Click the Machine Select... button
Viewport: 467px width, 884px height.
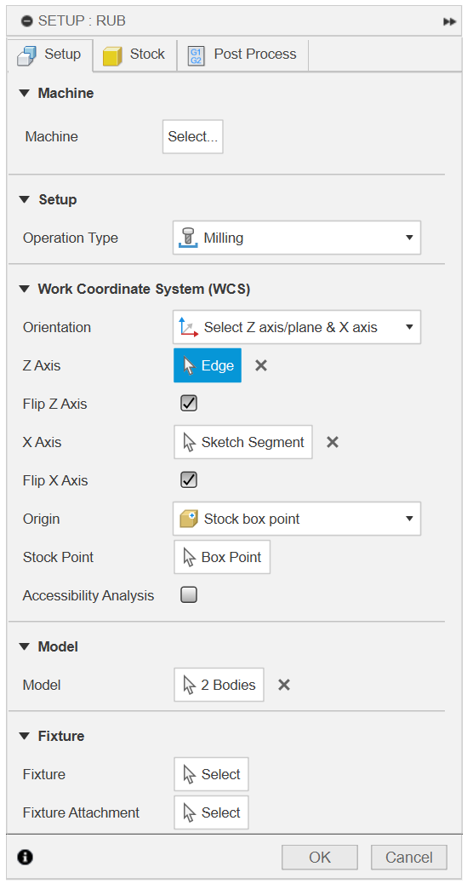(x=192, y=136)
